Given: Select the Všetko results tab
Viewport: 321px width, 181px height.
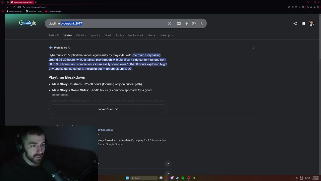Looking at the screenshot, I should (x=67, y=35).
